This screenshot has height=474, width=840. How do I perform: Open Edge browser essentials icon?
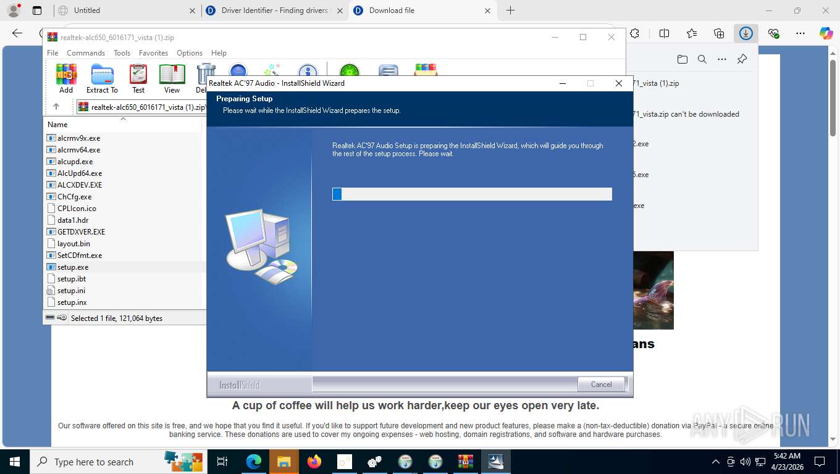coord(773,33)
